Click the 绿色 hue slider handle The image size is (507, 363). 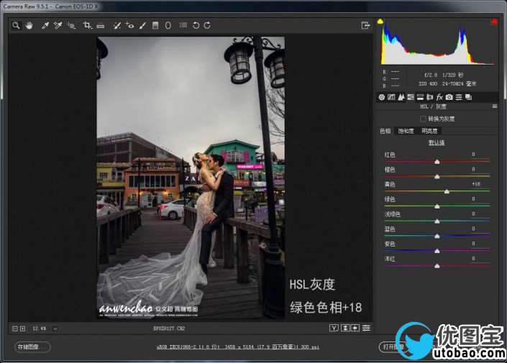coord(437,206)
